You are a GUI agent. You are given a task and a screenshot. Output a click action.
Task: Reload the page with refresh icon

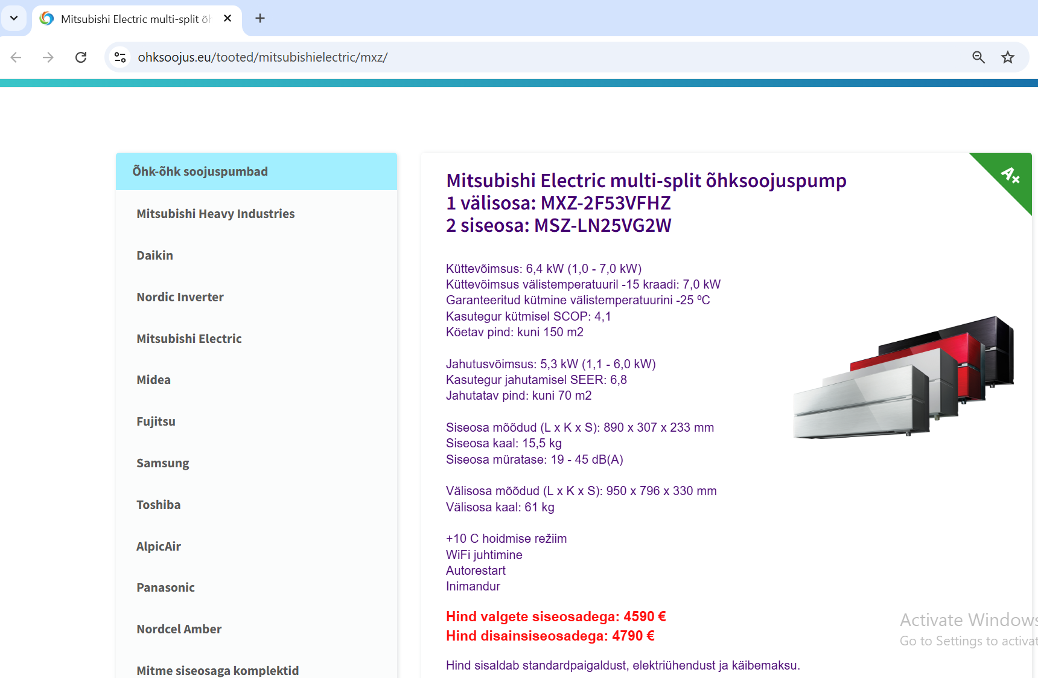click(x=81, y=57)
